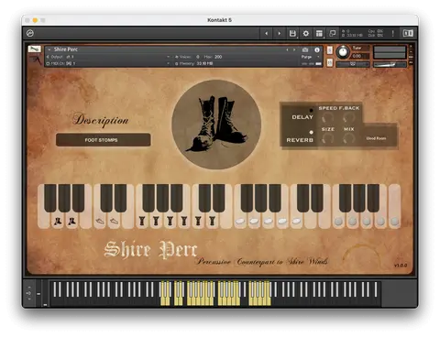440x337 pixels.
Task: Click the last Y-shaped key icon
Action: 212,221
